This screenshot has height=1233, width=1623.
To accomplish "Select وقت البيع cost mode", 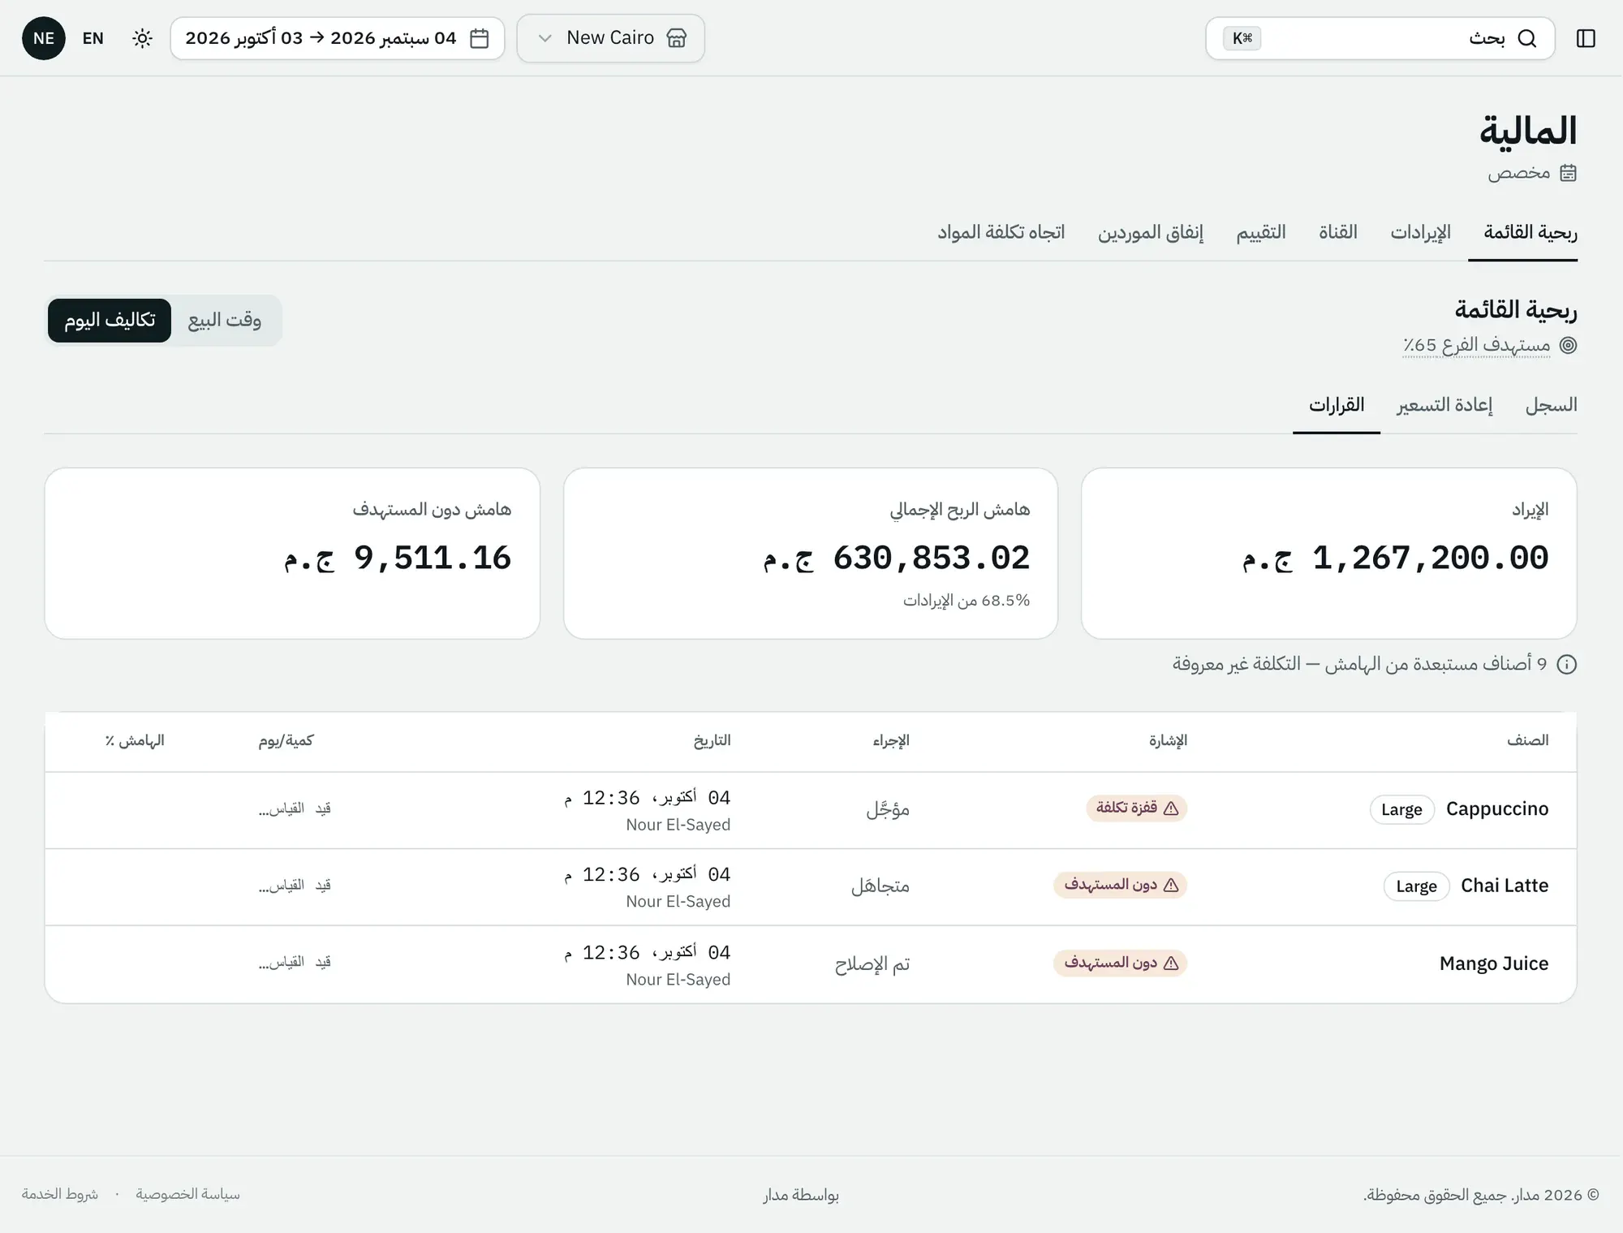I will [x=225, y=321].
